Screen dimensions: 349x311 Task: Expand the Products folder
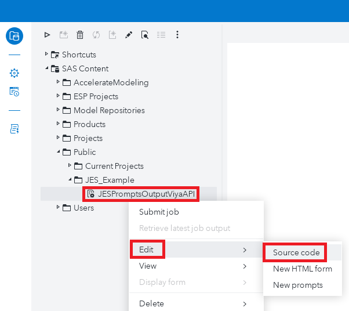[x=58, y=124]
